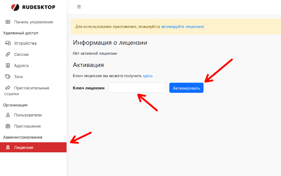281x176 pixels.
Task: Click the Приглашения envelope icon
Action: (8, 126)
